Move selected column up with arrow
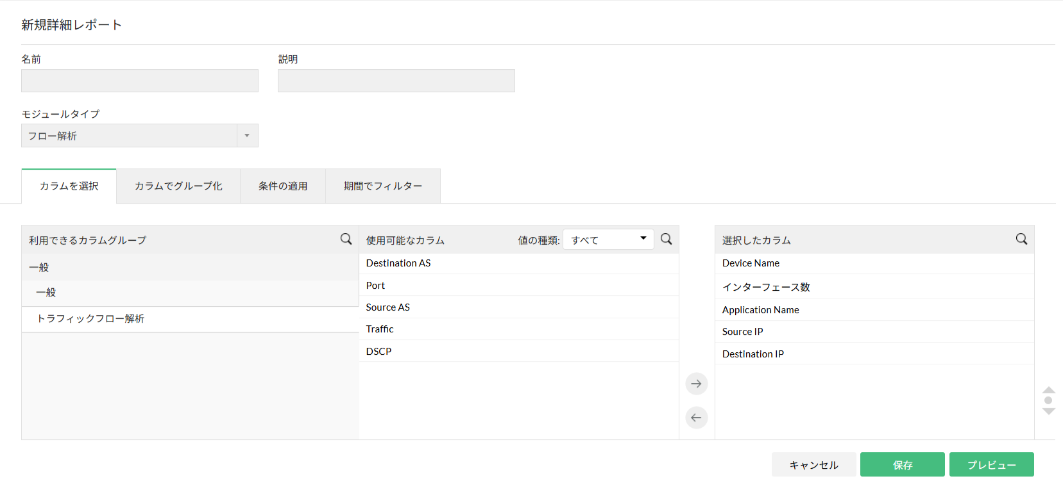Image resolution: width=1063 pixels, height=481 pixels. [1049, 390]
